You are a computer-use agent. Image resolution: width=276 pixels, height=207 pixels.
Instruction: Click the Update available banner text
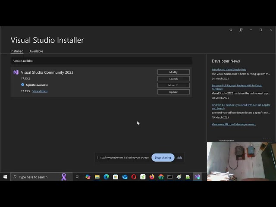23,61
